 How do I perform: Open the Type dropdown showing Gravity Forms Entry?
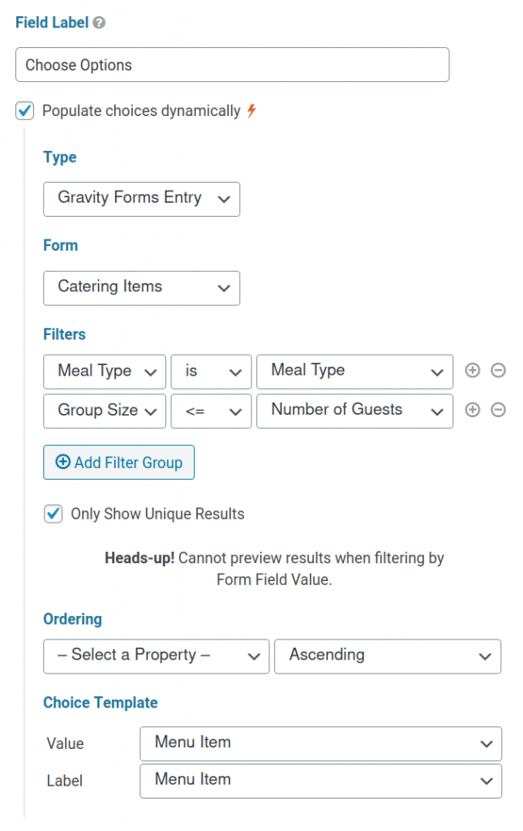pos(141,199)
